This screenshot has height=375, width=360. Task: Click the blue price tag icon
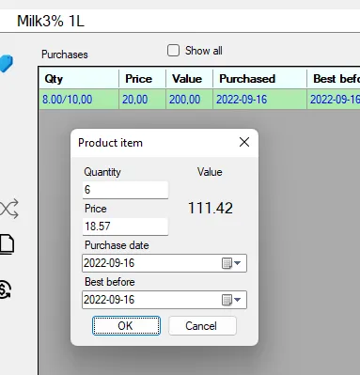click(x=6, y=64)
